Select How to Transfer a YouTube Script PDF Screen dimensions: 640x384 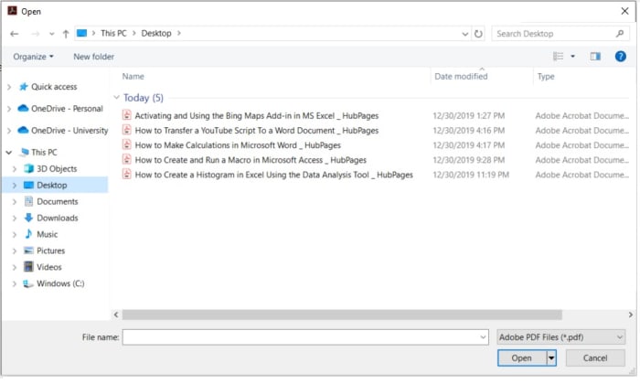257,131
